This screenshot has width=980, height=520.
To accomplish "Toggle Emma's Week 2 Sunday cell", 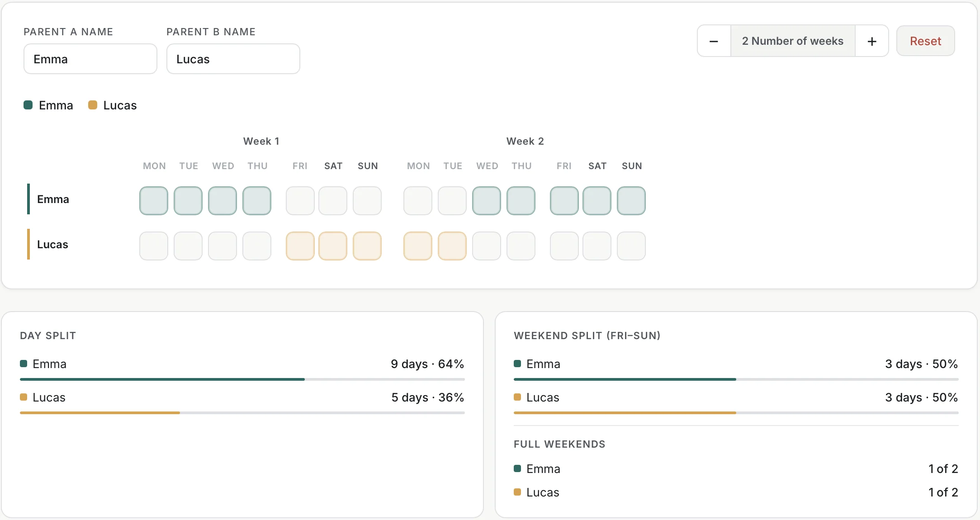I will click(x=631, y=201).
